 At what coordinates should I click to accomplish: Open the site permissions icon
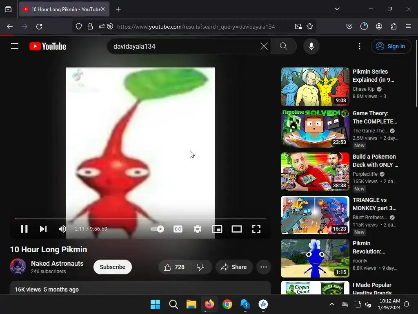101,27
